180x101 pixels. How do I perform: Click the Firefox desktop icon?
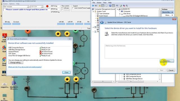pyautogui.click(x=4, y=47)
